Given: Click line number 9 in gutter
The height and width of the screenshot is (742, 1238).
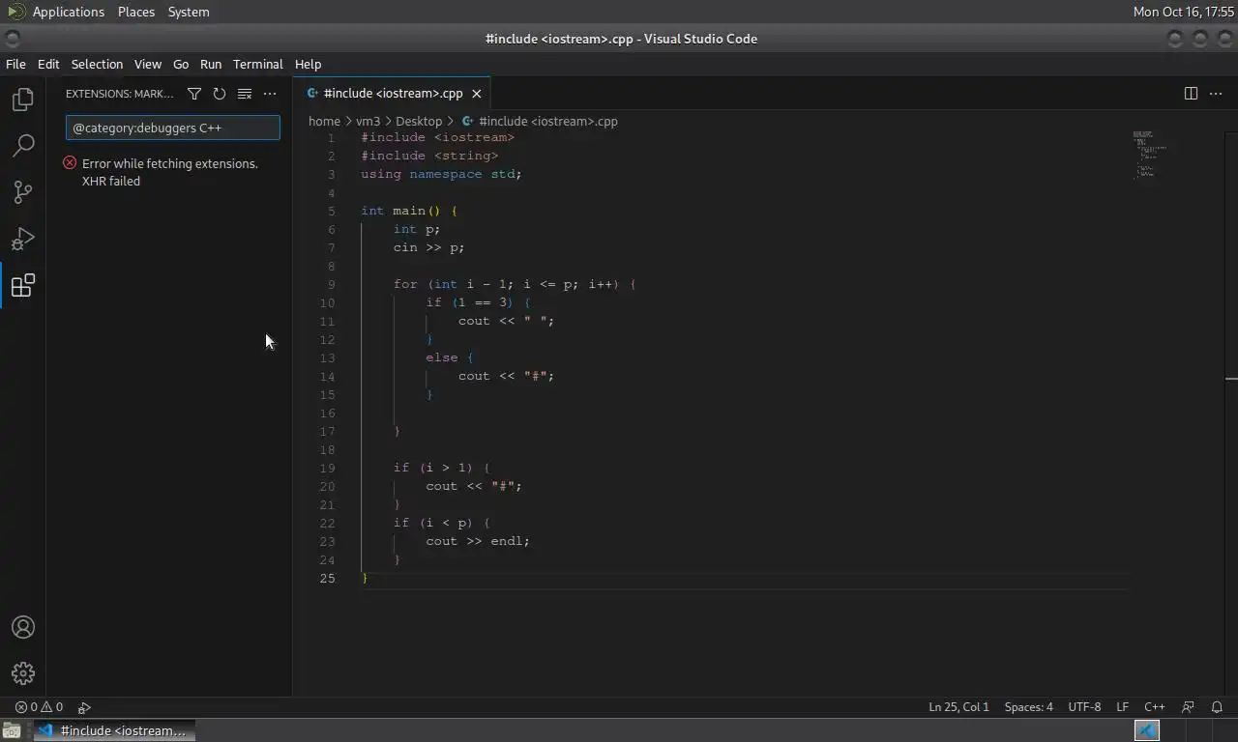Looking at the screenshot, I should click(332, 284).
